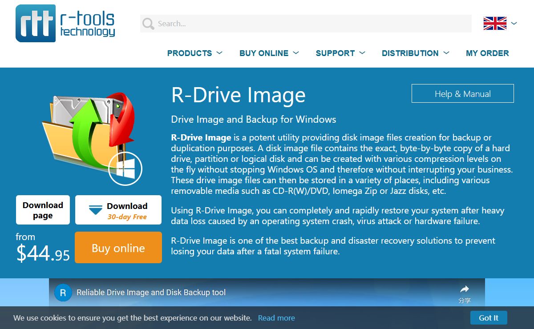Click the round R channel avatar
Screen dimensions: 534x329
tap(63, 293)
